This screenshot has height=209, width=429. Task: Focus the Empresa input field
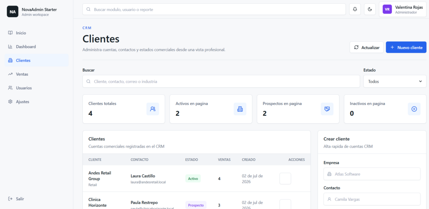click(x=372, y=174)
